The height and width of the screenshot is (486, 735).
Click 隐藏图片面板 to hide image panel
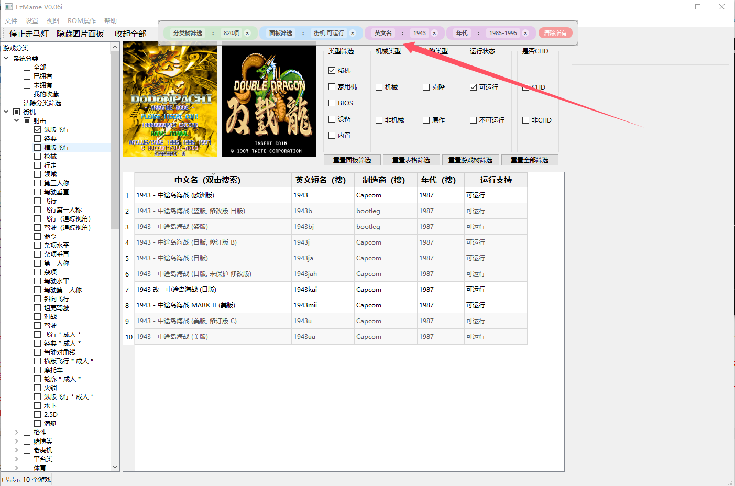[x=80, y=34]
